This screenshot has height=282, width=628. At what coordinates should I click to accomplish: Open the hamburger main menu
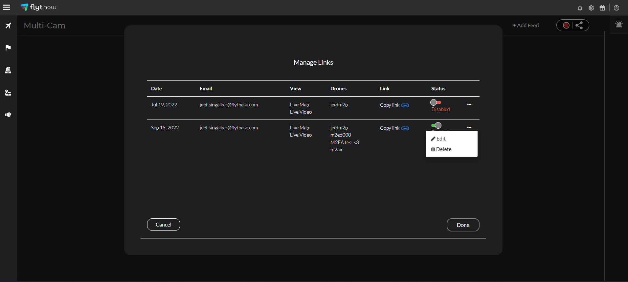pos(7,7)
